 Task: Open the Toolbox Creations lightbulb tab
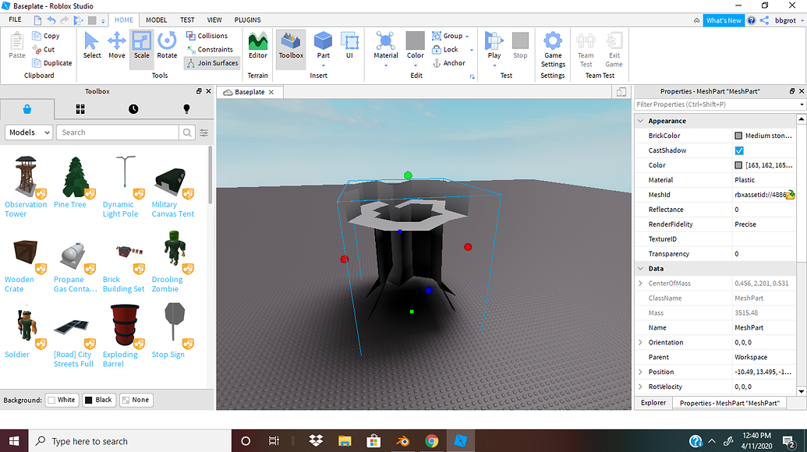tap(186, 109)
